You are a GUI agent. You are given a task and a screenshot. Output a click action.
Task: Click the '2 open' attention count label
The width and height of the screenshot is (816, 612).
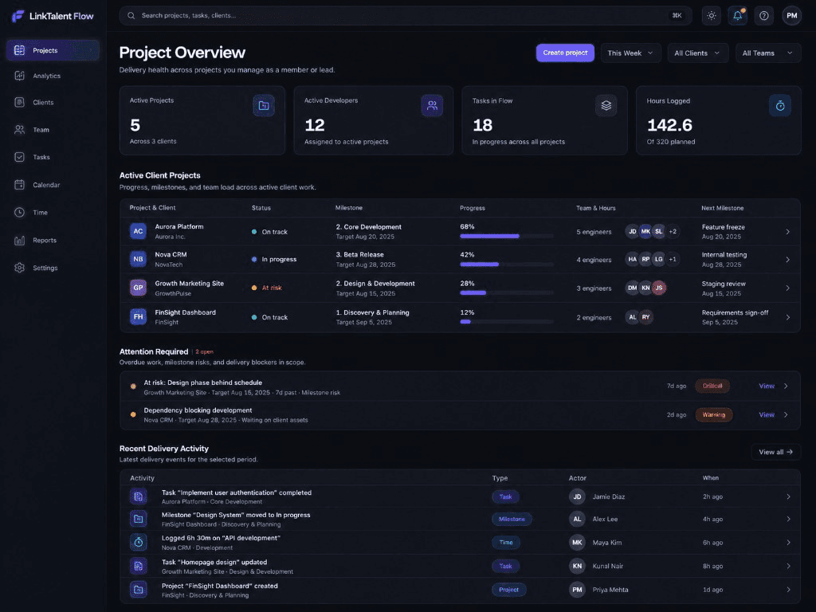[x=204, y=351]
